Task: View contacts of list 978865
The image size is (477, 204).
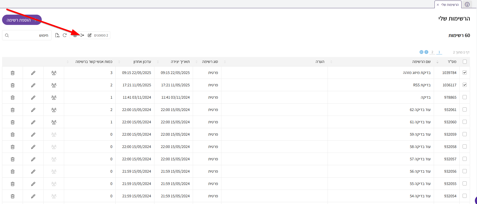Action: [54, 98]
